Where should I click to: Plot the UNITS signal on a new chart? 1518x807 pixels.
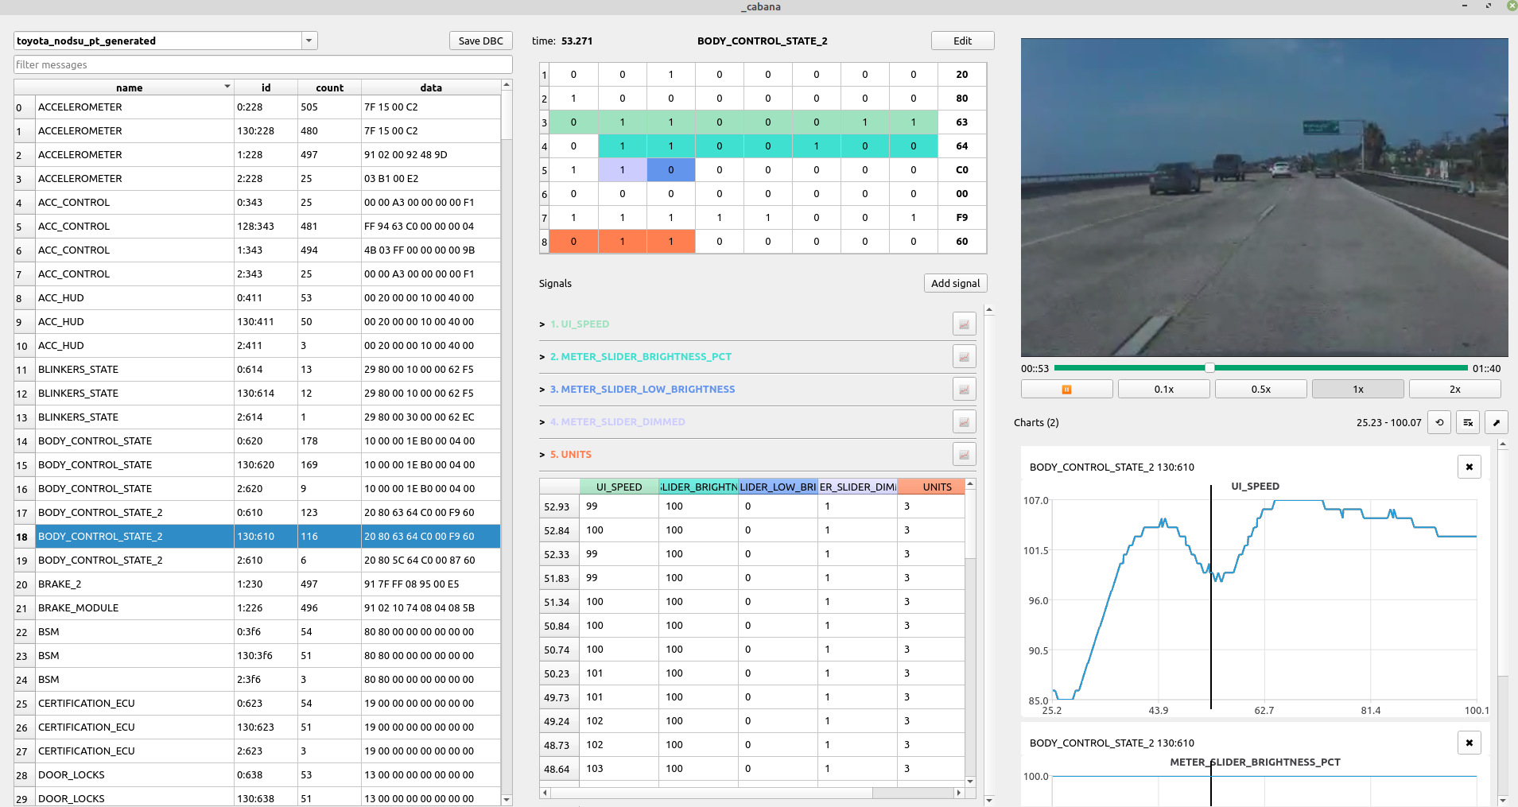(964, 454)
